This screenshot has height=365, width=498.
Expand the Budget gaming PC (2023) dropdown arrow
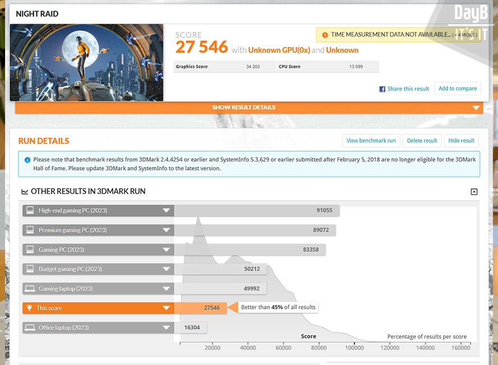(x=166, y=269)
